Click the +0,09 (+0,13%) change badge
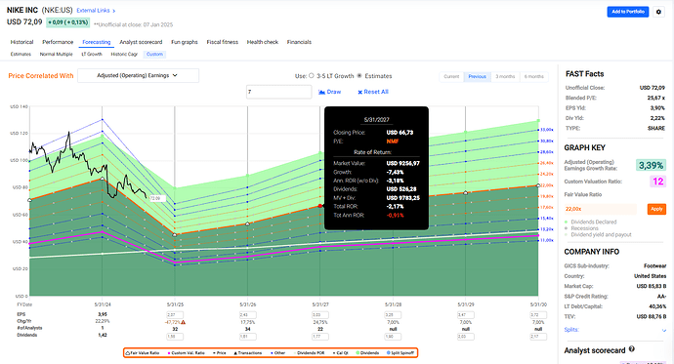This screenshot has width=674, height=364. point(68,22)
